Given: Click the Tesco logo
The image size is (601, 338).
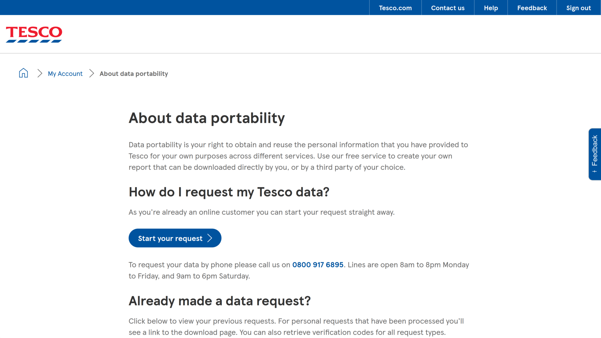Looking at the screenshot, I should [x=33, y=33].
